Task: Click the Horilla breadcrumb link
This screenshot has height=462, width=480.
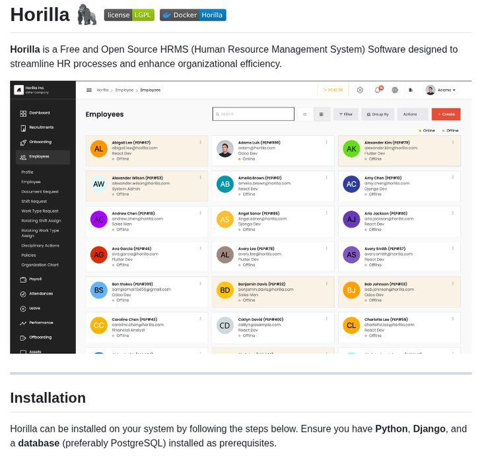Action: (102, 90)
